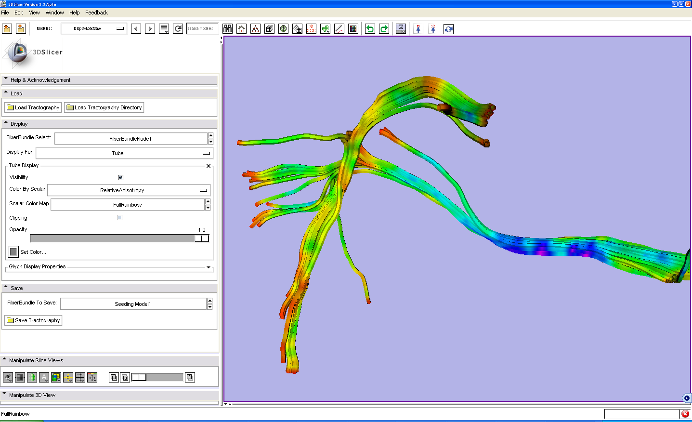The image size is (692, 422).
Task: Click the Load Tractography Directory button
Action: [104, 107]
